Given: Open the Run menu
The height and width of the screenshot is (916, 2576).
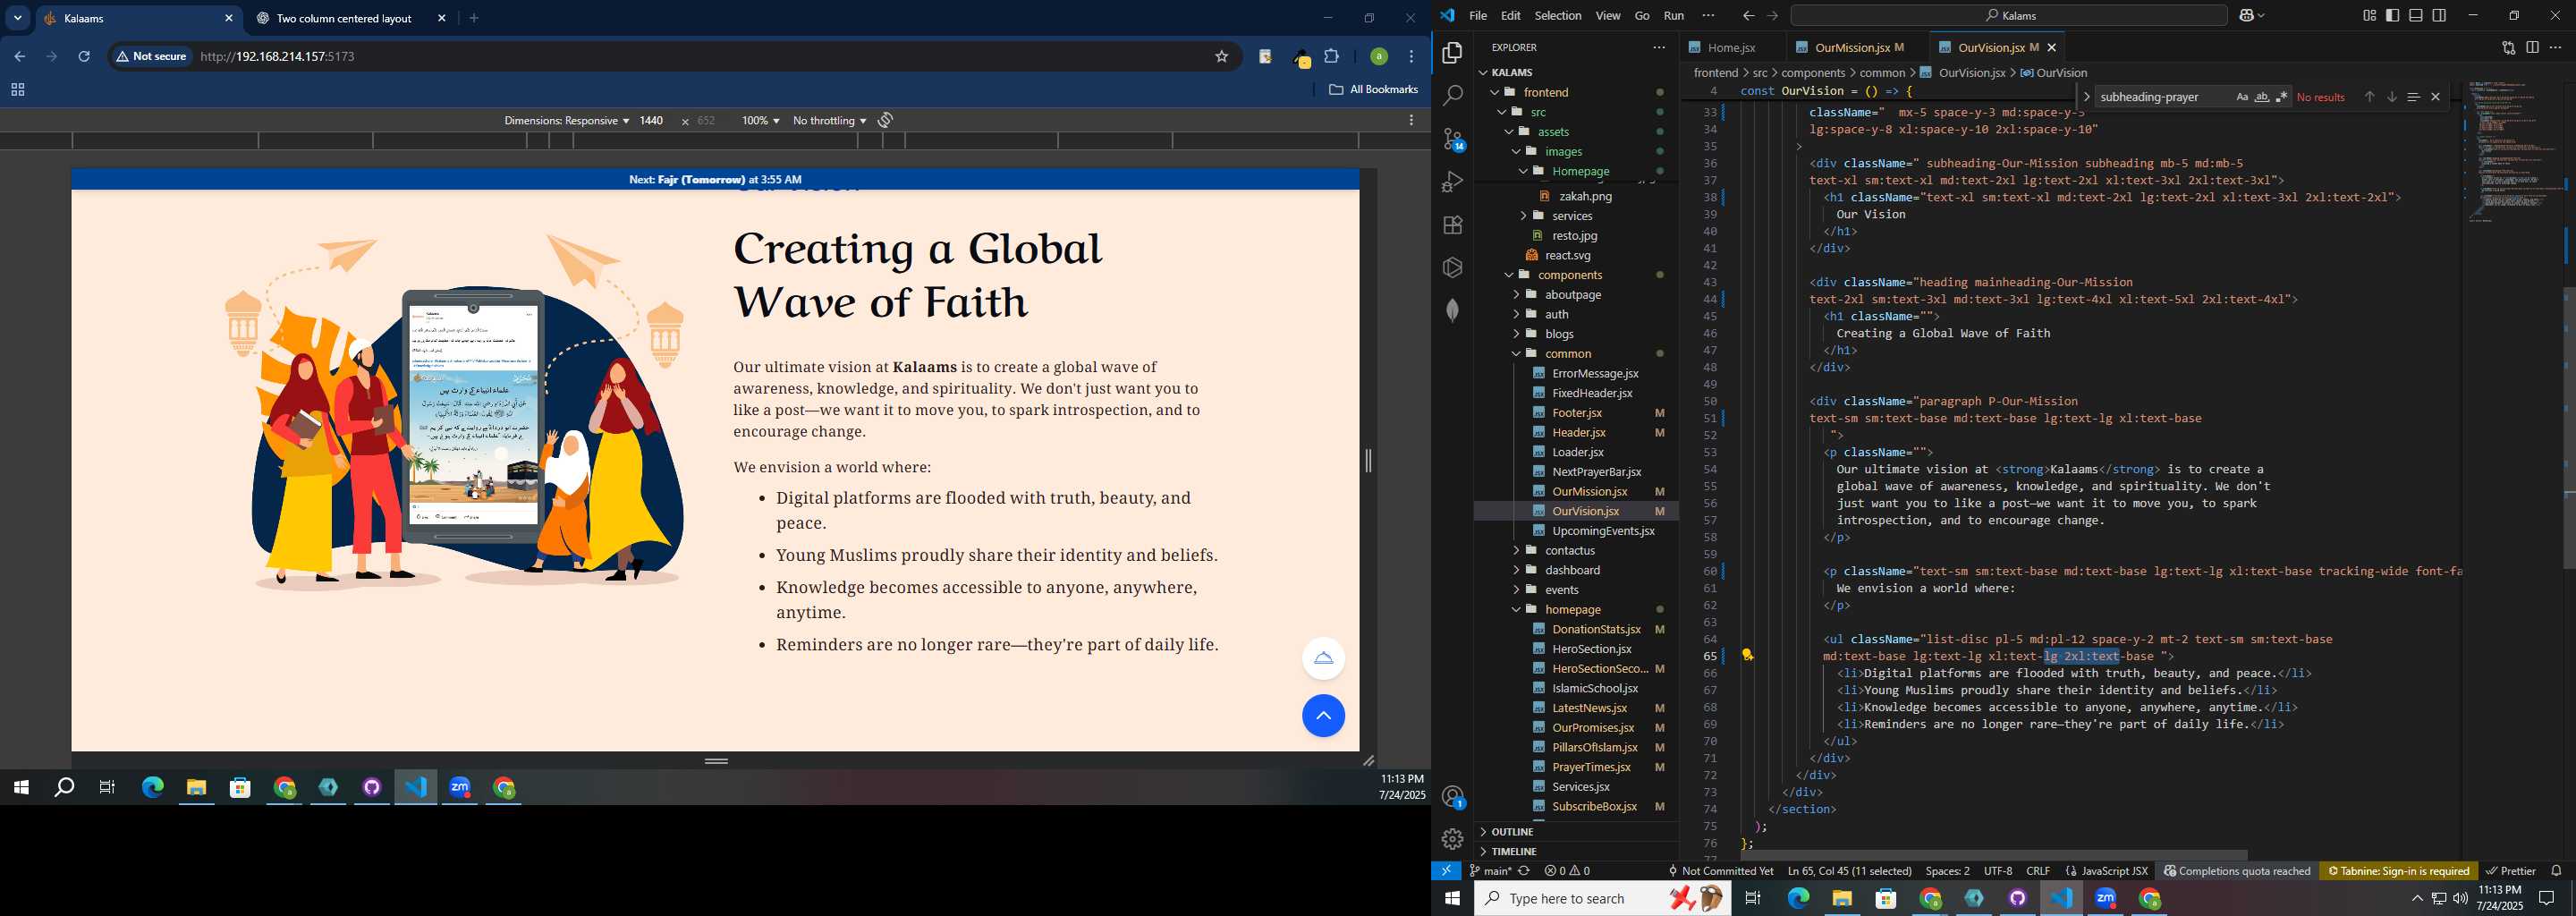Looking at the screenshot, I should click(1673, 15).
